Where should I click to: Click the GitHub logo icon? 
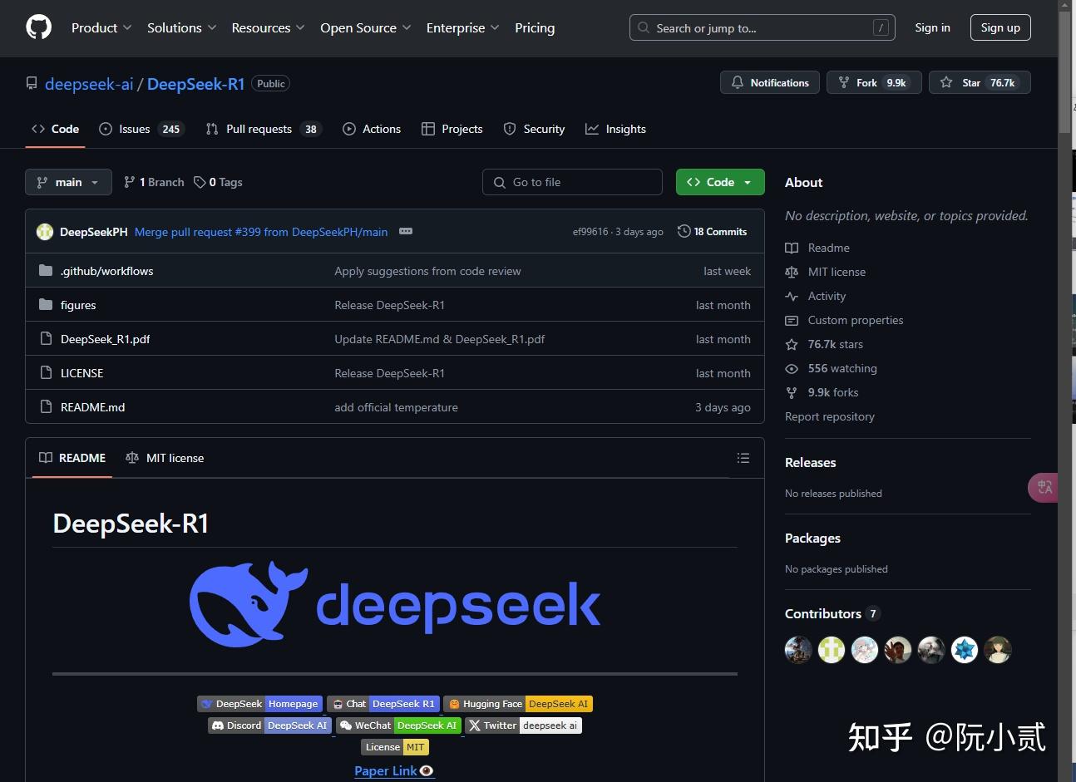tap(37, 27)
